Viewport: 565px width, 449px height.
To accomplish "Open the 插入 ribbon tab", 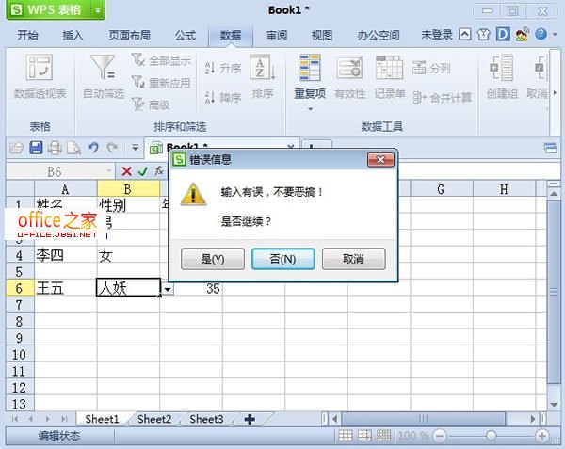I will (x=73, y=35).
